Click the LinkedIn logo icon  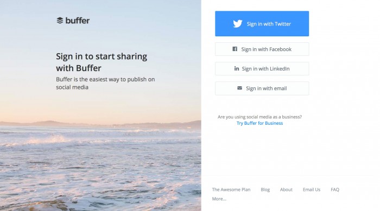point(237,68)
